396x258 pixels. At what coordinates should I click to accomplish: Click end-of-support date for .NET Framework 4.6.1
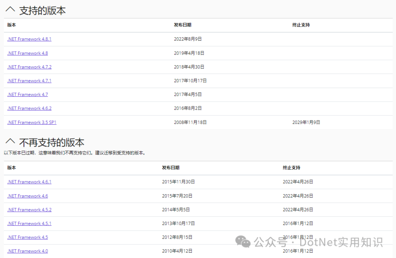(x=298, y=182)
